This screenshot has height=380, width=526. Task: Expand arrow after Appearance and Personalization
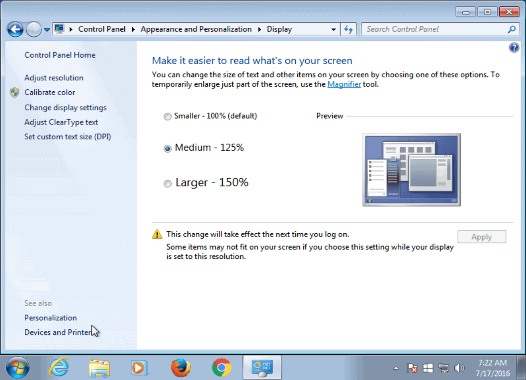pos(260,29)
